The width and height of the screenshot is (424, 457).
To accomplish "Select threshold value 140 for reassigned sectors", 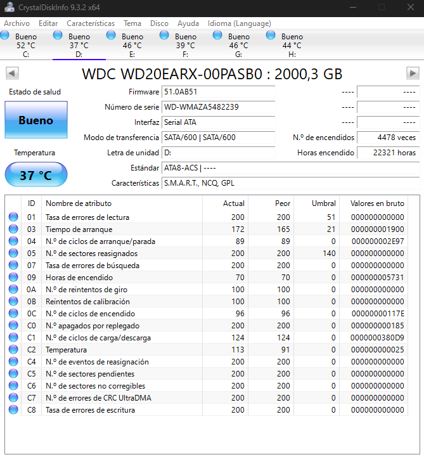I will coord(329,254).
